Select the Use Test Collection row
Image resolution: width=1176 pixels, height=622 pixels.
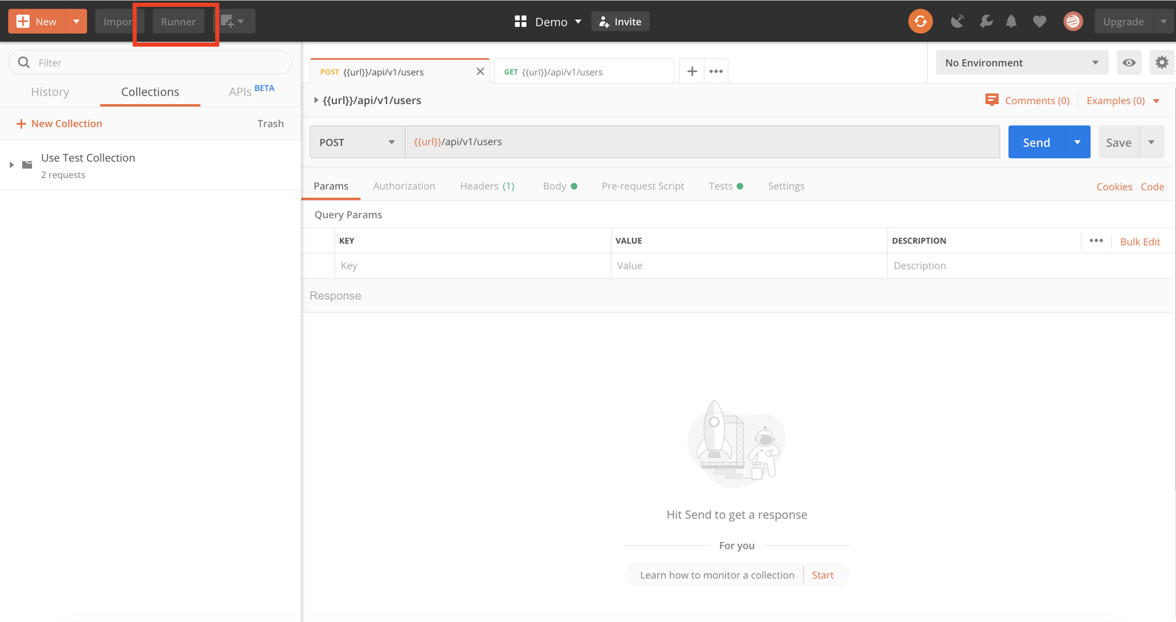150,165
